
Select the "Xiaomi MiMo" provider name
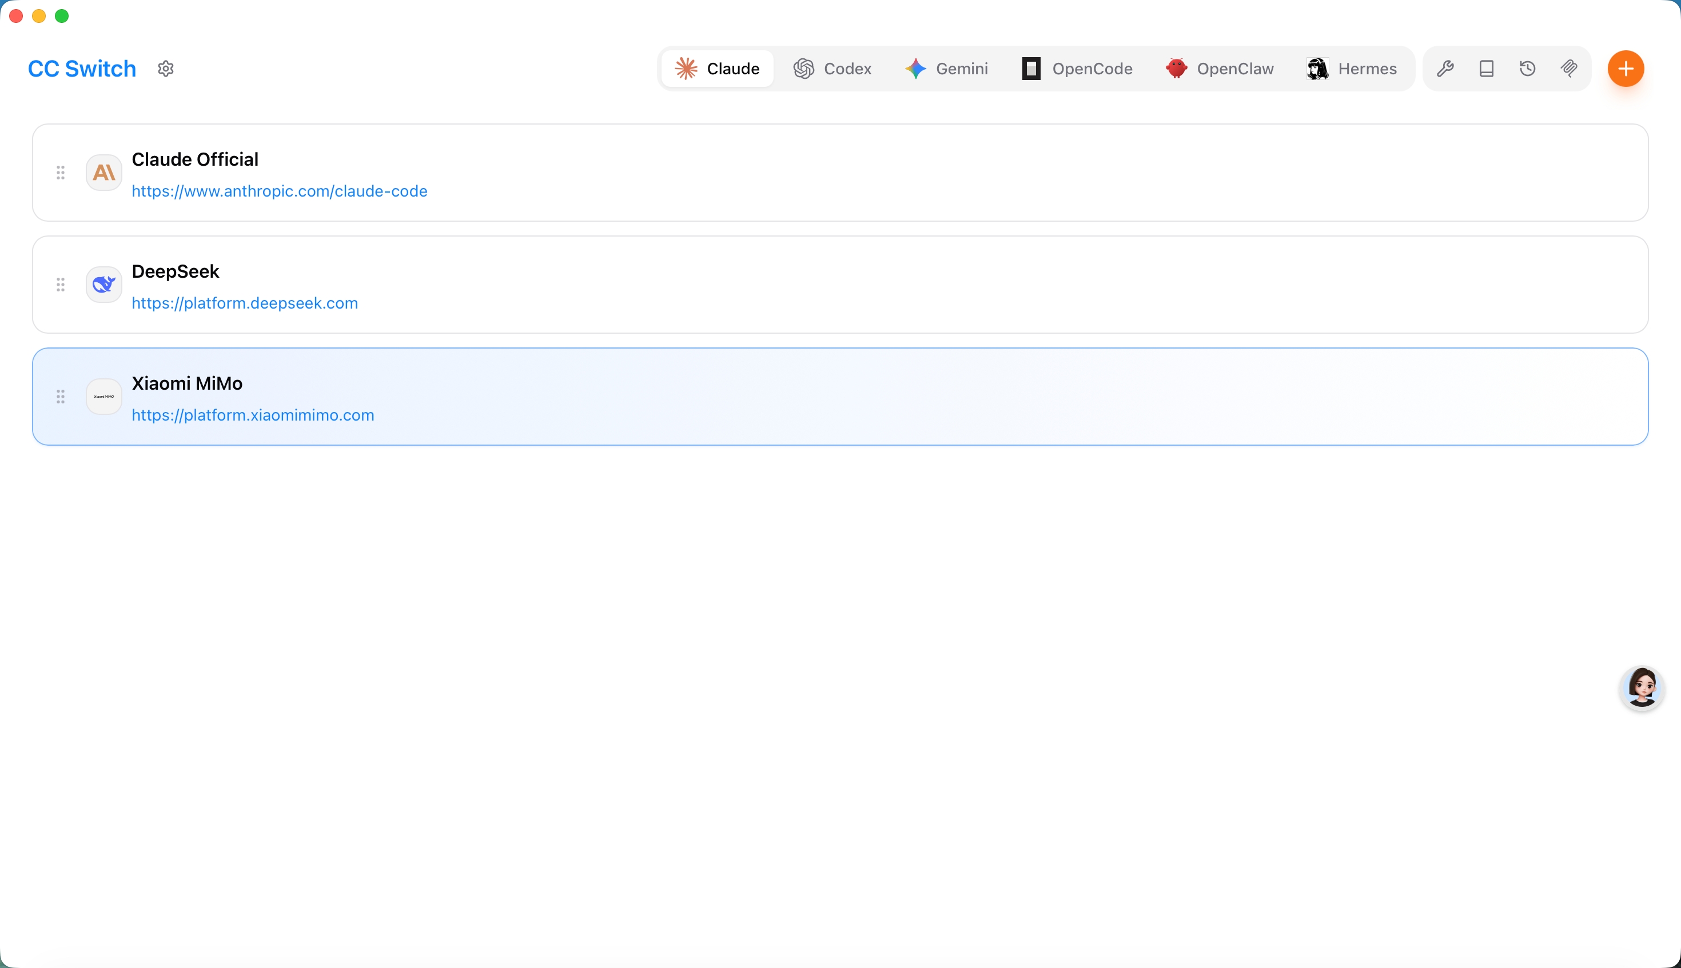187,383
